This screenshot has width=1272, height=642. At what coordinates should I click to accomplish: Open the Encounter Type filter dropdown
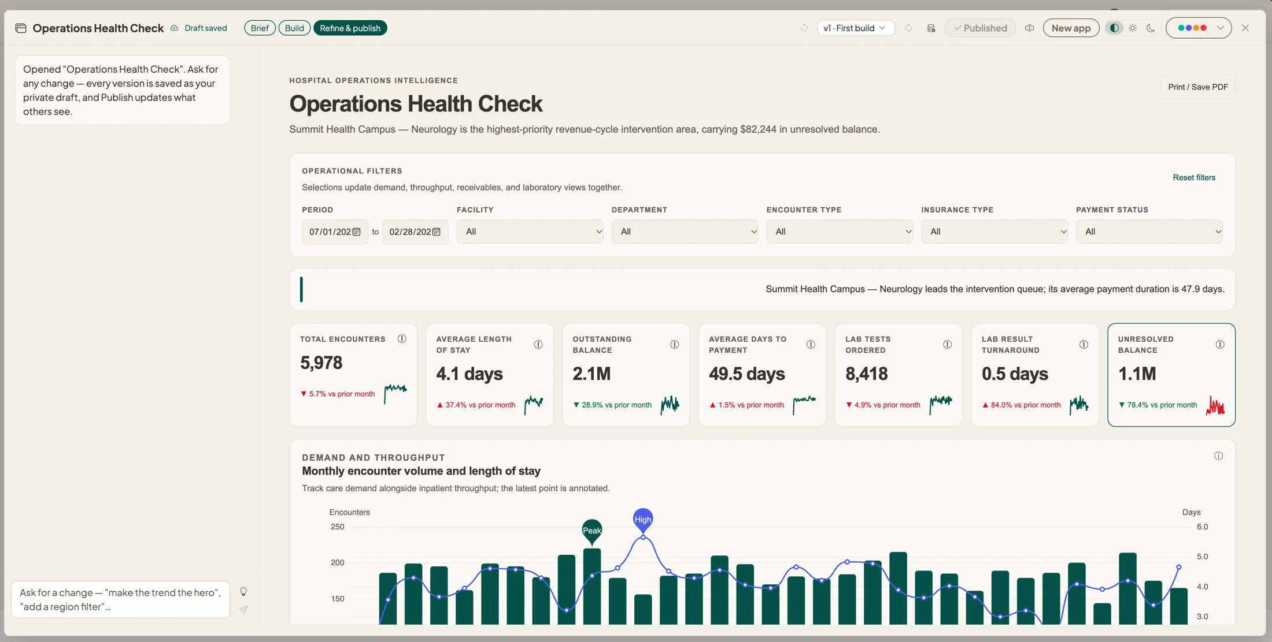840,232
